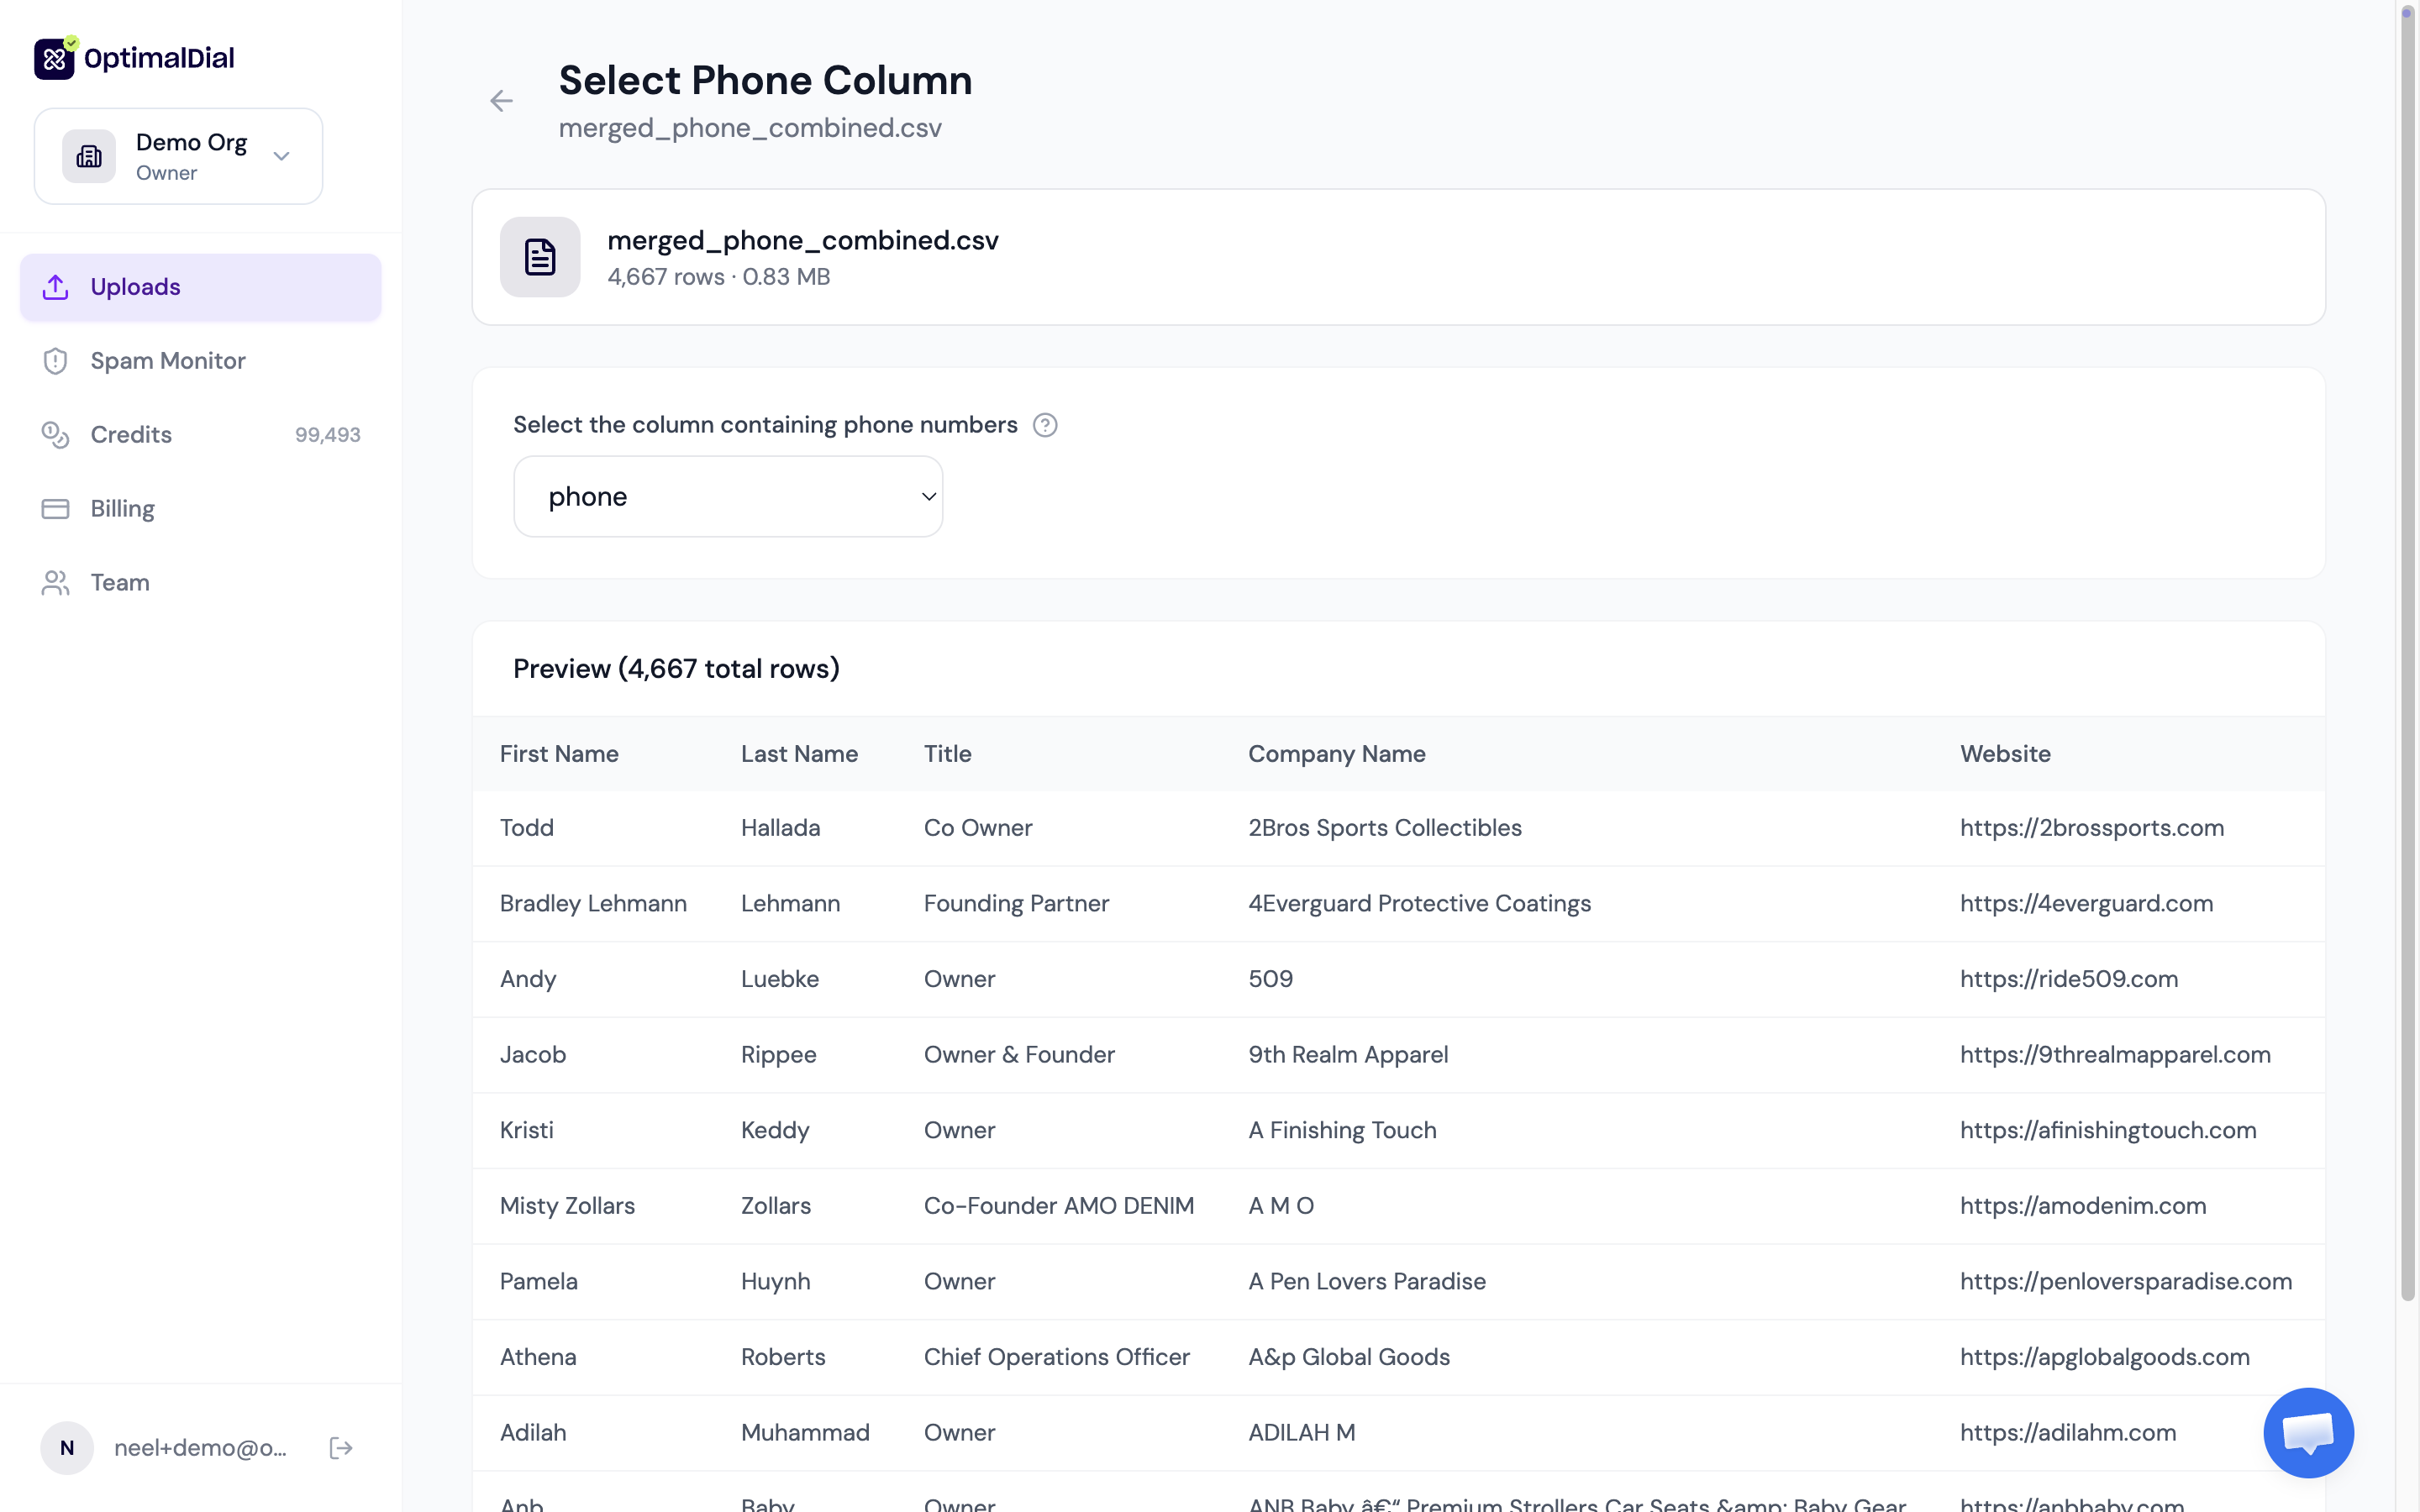Click the CSV file document icon
The width and height of the screenshot is (2420, 1512).
(540, 257)
